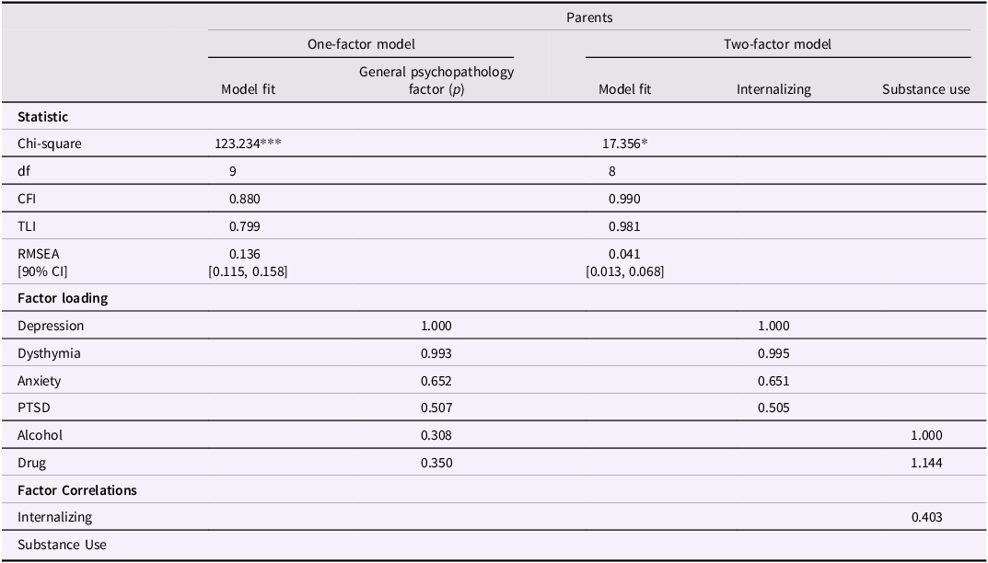Image resolution: width=988 pixels, height=563 pixels.
Task: Click the Substance use column header
Action: pos(925,89)
